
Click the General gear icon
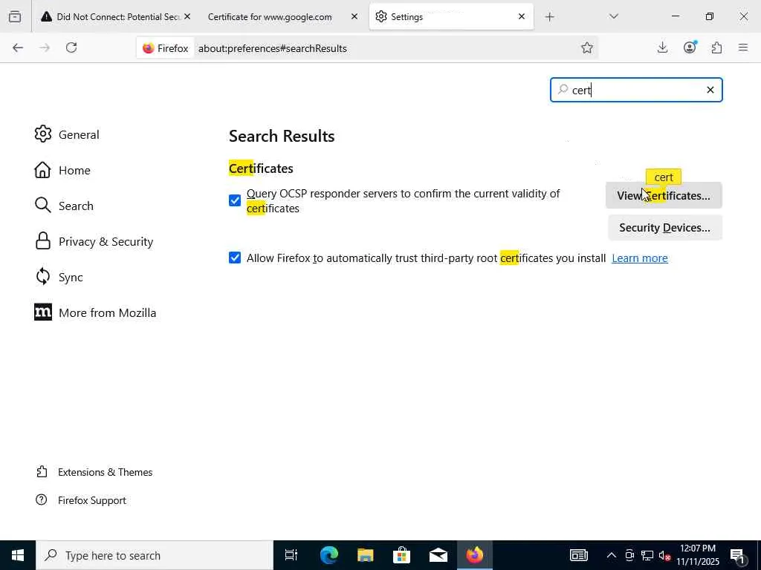point(42,134)
